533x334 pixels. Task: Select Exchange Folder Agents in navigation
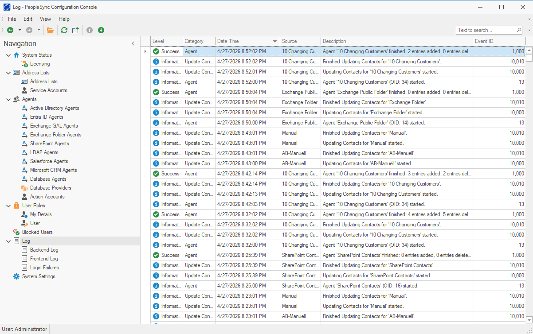pos(56,135)
